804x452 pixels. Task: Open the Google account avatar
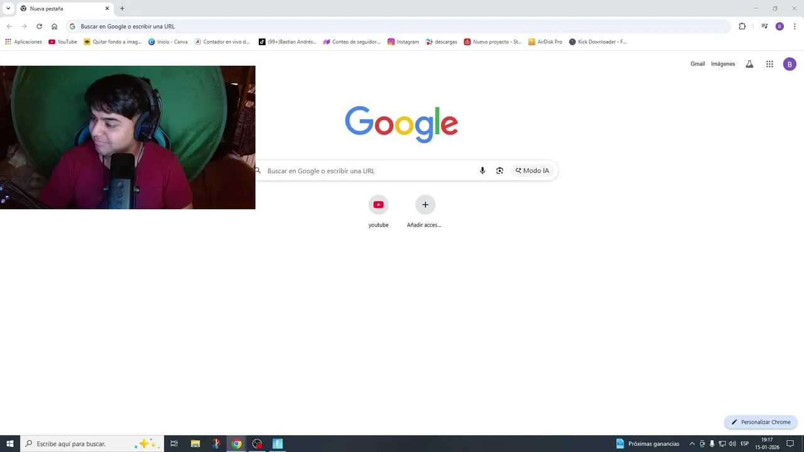(x=790, y=64)
